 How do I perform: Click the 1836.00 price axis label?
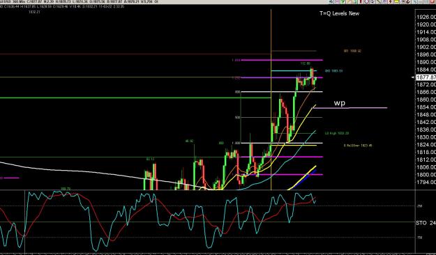click(426, 130)
